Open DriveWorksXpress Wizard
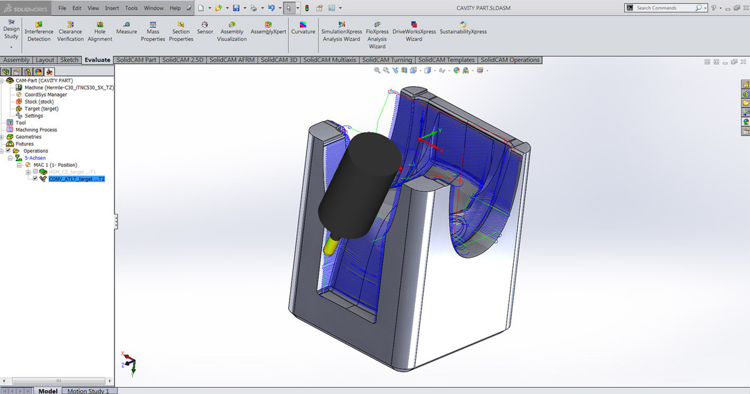Screen dimensions: 750x394 point(414,31)
